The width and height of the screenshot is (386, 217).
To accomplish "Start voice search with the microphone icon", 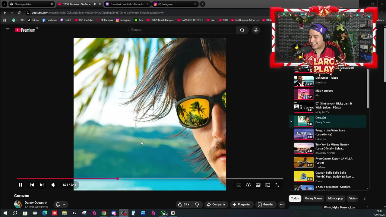I will (256, 30).
